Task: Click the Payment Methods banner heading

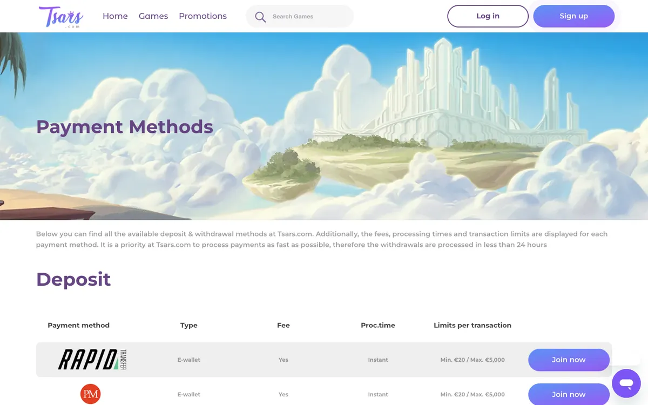Action: [125, 127]
